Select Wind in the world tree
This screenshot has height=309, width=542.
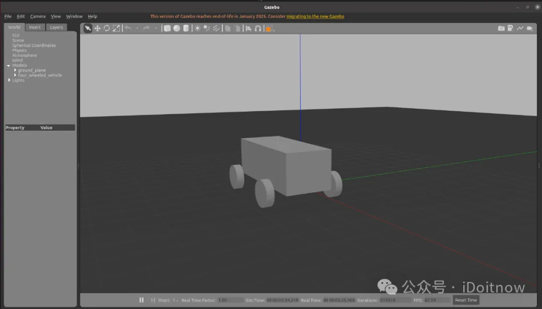click(17, 60)
